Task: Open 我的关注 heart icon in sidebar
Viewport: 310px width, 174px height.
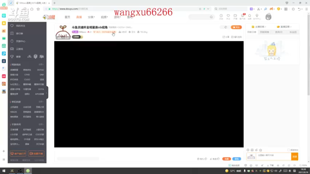Action: [12, 26]
